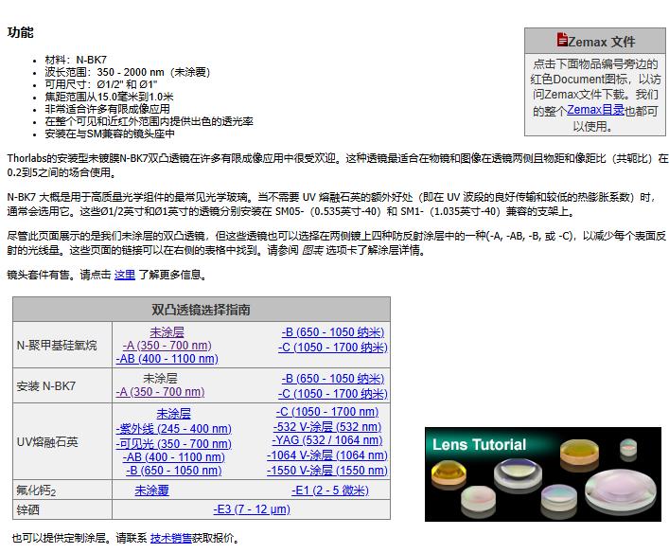Image resolution: width=669 pixels, height=553 pixels.
Task: Open -YAG (532 / 1064 nm) link
Action: click(x=327, y=439)
